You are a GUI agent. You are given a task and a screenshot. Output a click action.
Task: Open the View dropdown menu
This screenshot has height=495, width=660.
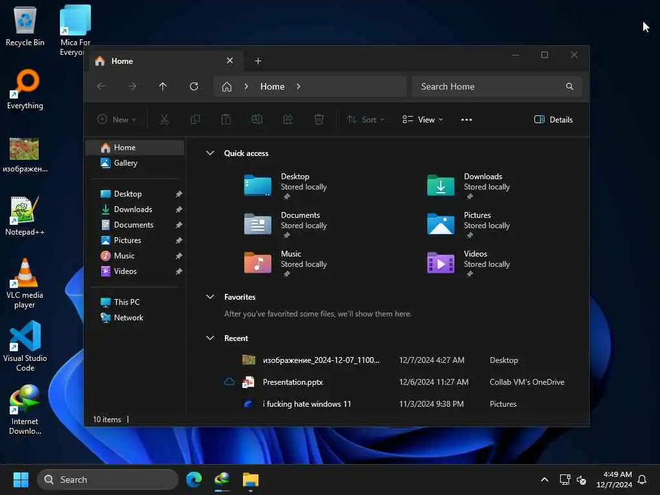click(423, 119)
